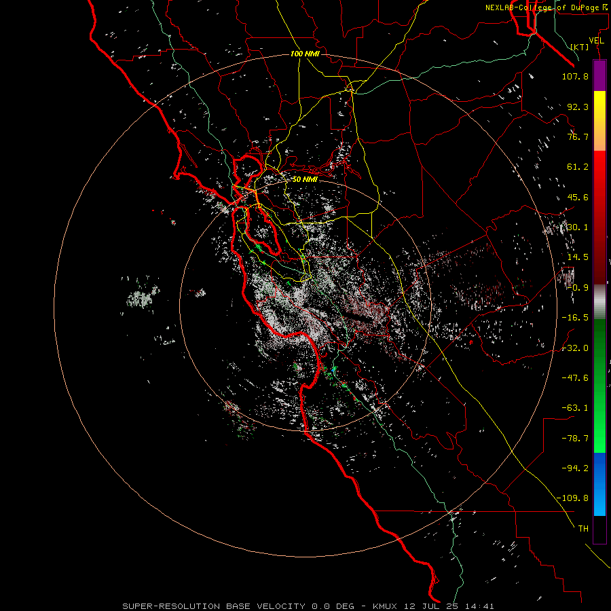
Task: Click the 107.8 velocity scale value
Action: (x=575, y=76)
